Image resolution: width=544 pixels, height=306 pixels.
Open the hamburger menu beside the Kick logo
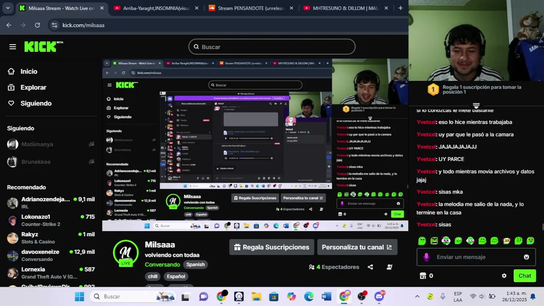[12, 47]
